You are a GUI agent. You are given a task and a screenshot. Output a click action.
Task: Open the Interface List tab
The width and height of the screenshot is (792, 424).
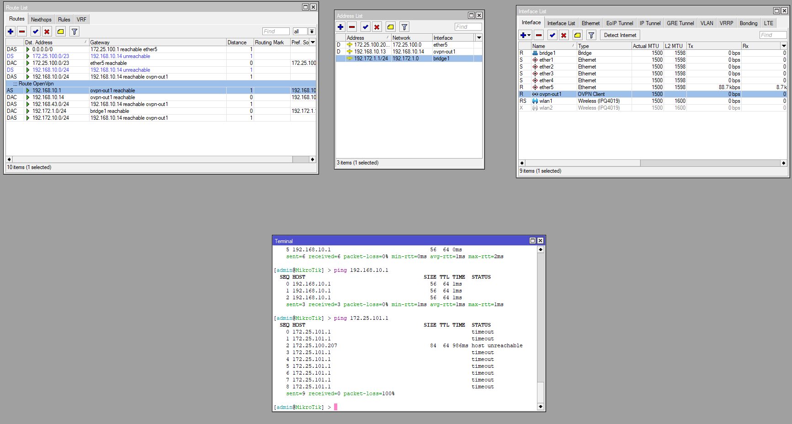(561, 23)
